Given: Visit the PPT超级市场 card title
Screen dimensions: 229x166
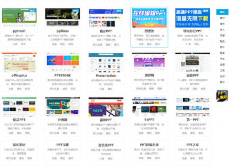Looking at the screenshot, I should pos(149,145).
